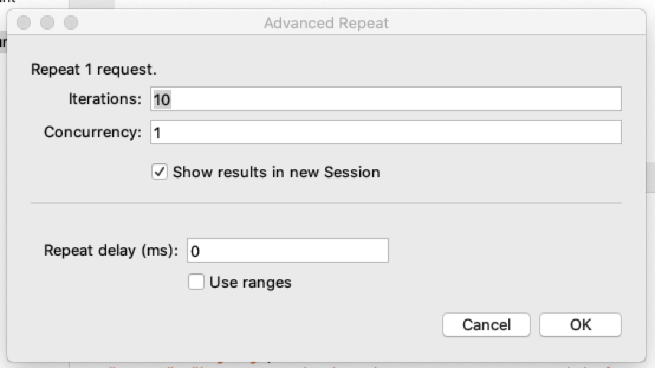Select the Repeat delay (ms) field
The image size is (655, 368).
[x=288, y=250]
